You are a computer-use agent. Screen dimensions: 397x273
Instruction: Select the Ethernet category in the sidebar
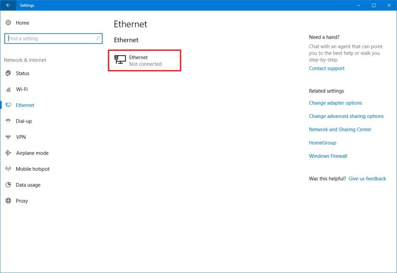coord(25,105)
